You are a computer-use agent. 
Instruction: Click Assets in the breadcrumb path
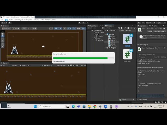[122, 31]
